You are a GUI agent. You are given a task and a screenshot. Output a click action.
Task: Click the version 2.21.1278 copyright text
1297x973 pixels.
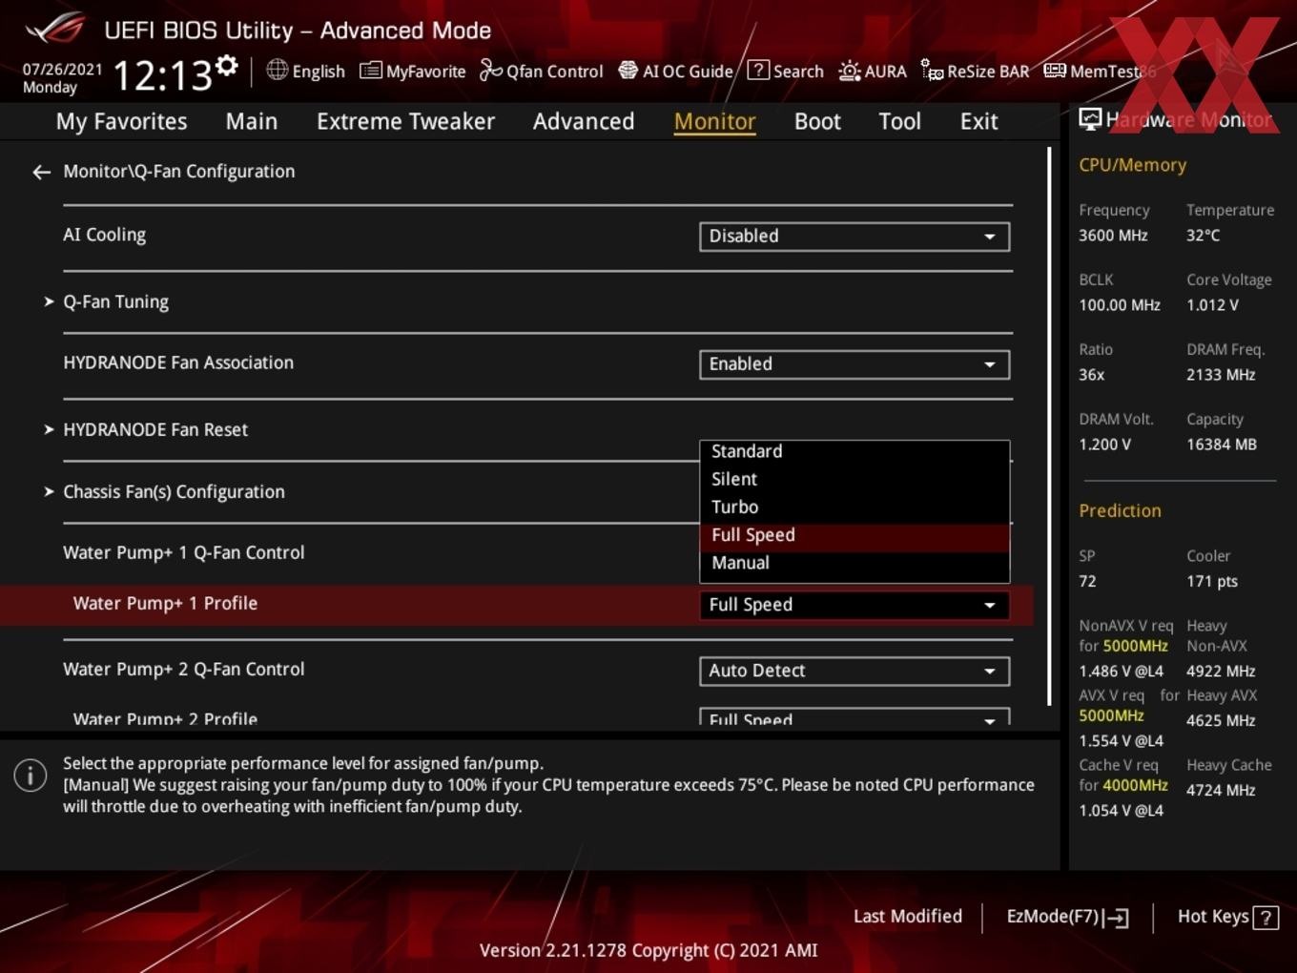(x=648, y=950)
